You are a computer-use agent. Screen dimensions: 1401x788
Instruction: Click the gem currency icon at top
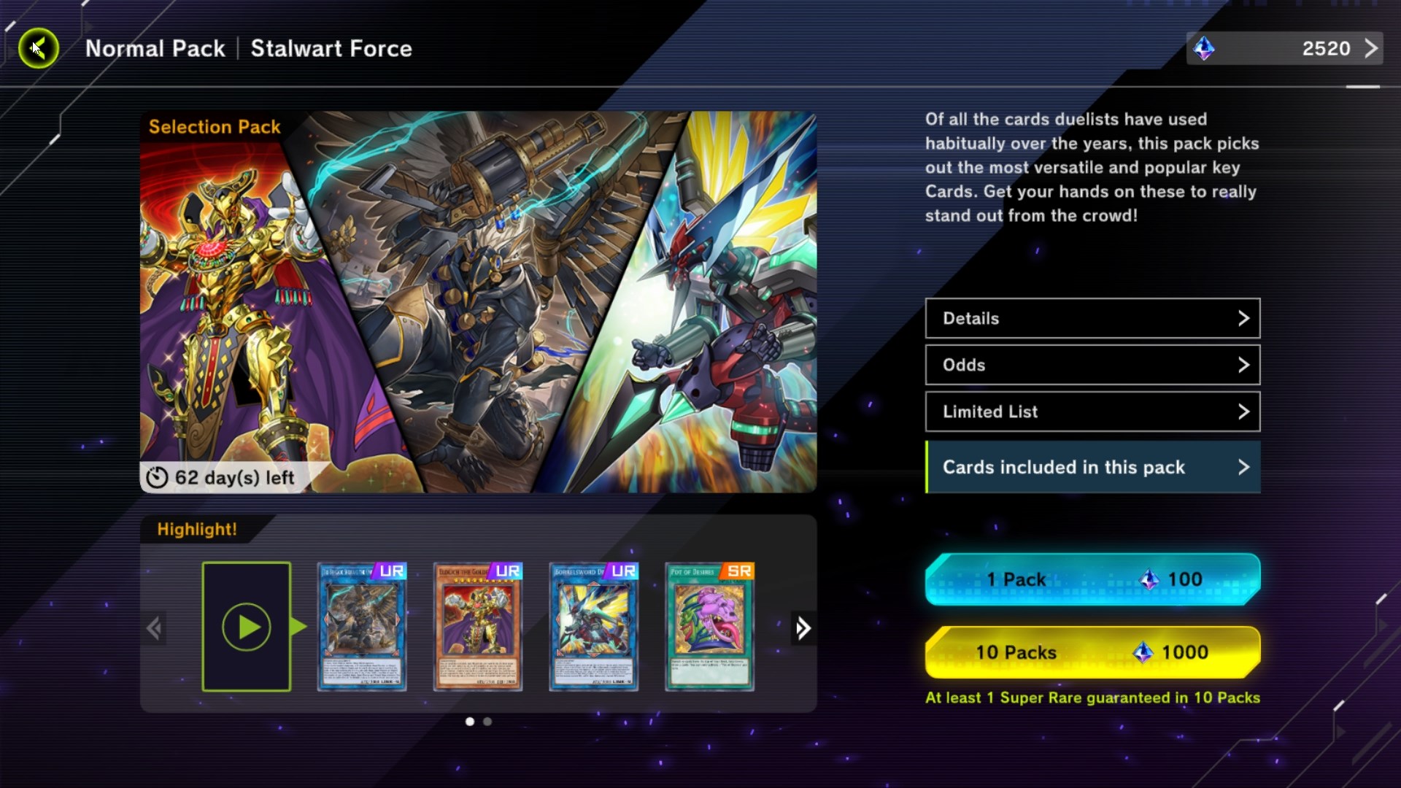click(1204, 49)
